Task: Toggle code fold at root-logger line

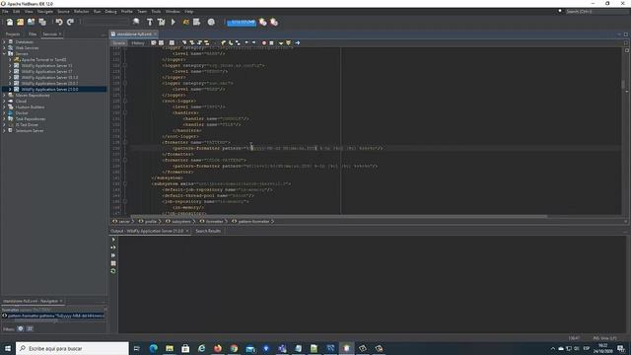Action: pos(125,101)
